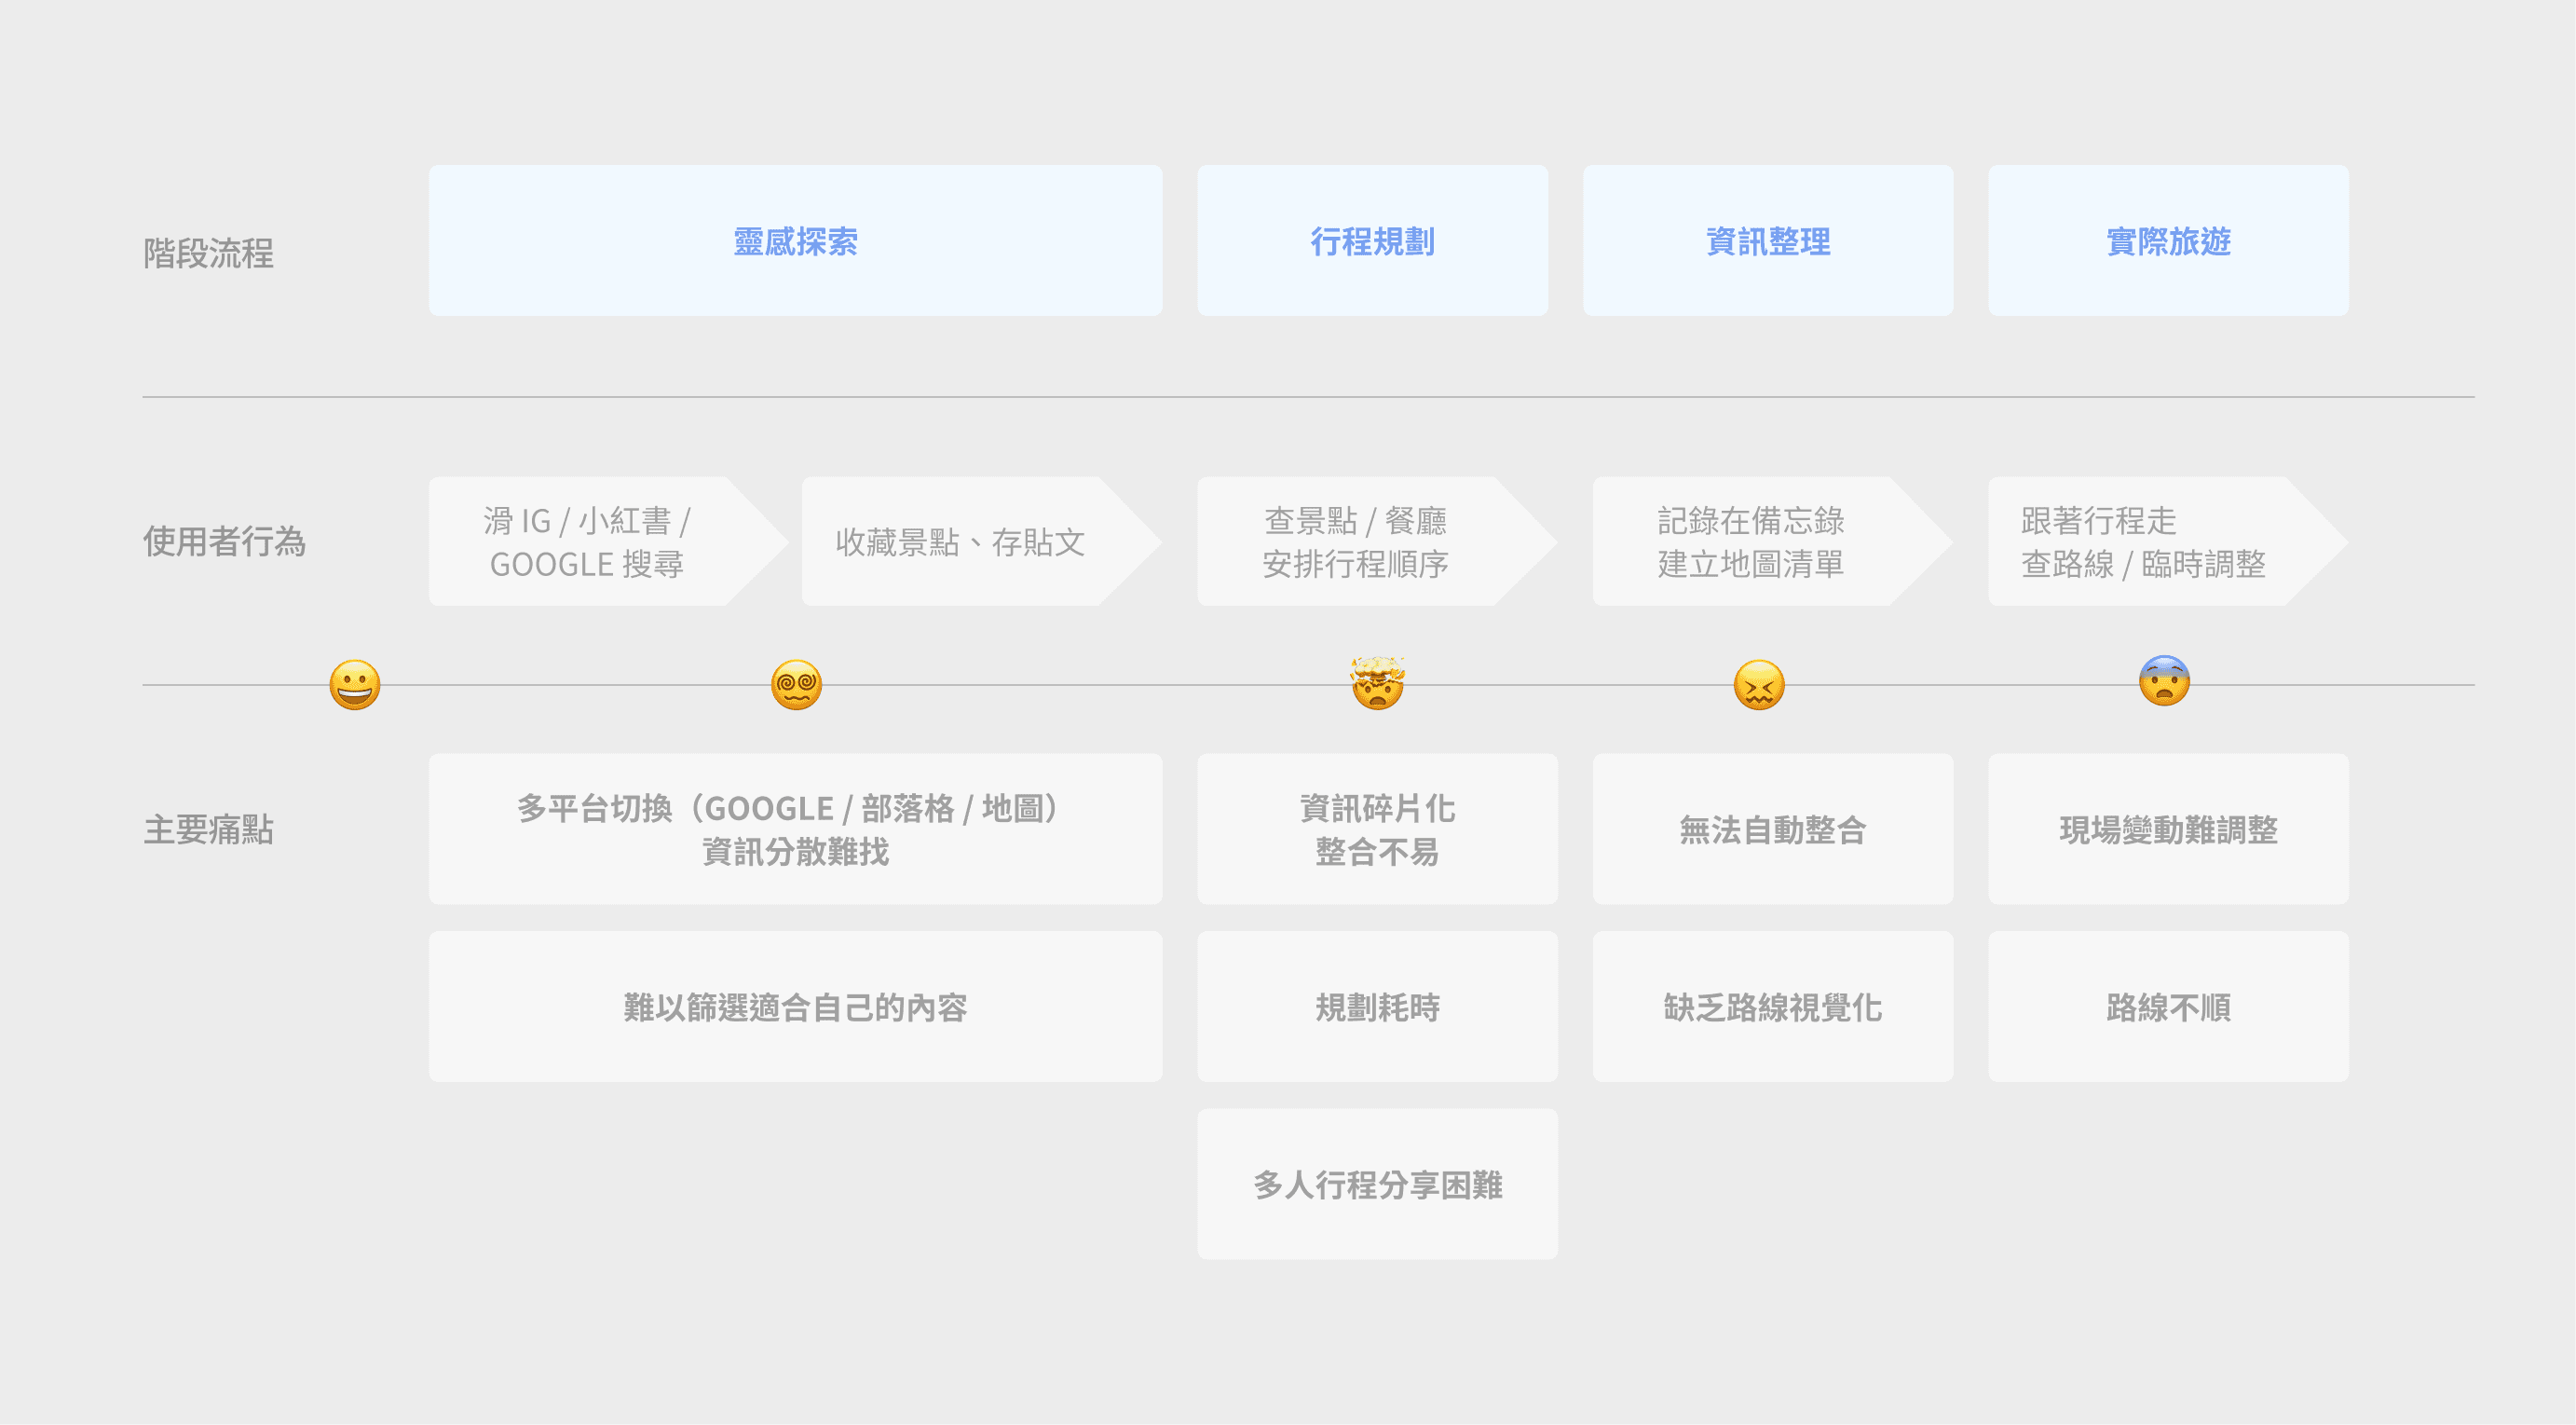Click the 跟著行程走 arrow step
The height and width of the screenshot is (1425, 2576).
point(2143,541)
